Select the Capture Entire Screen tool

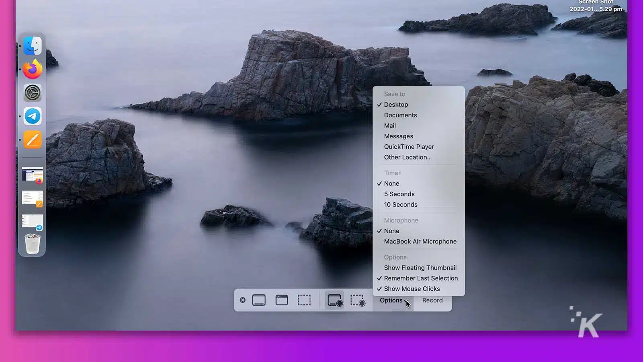pos(259,299)
